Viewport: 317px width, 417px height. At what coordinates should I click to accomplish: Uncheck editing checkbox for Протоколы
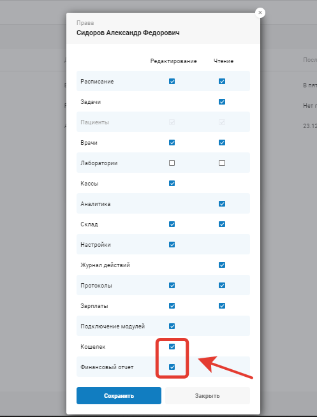tap(172, 286)
